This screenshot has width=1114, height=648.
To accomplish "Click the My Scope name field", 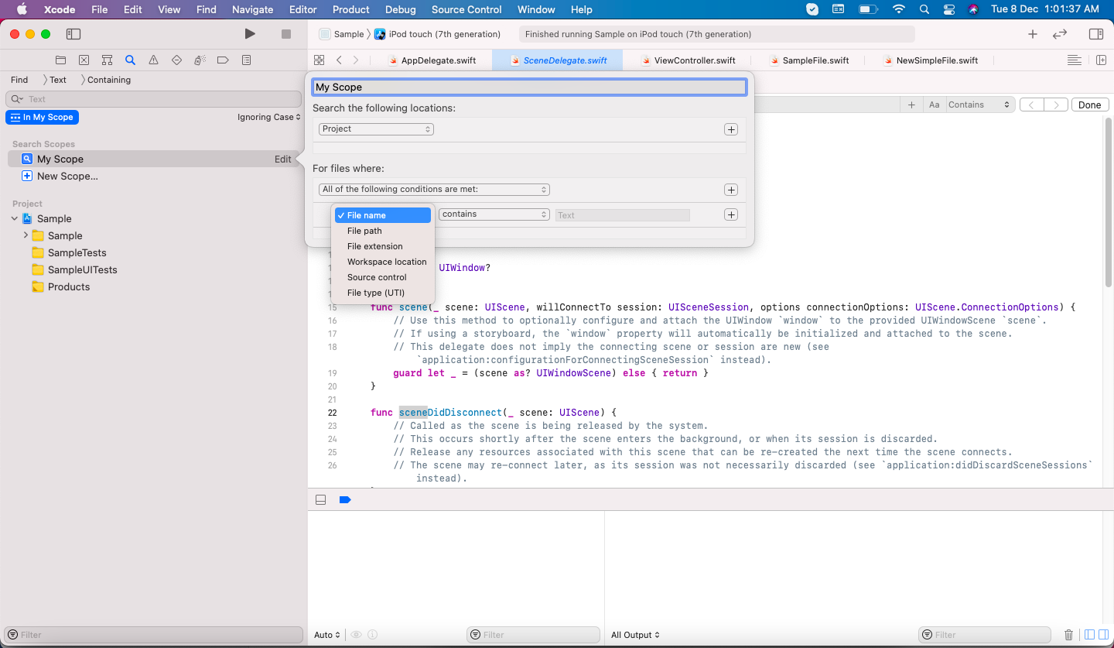I will 529,87.
